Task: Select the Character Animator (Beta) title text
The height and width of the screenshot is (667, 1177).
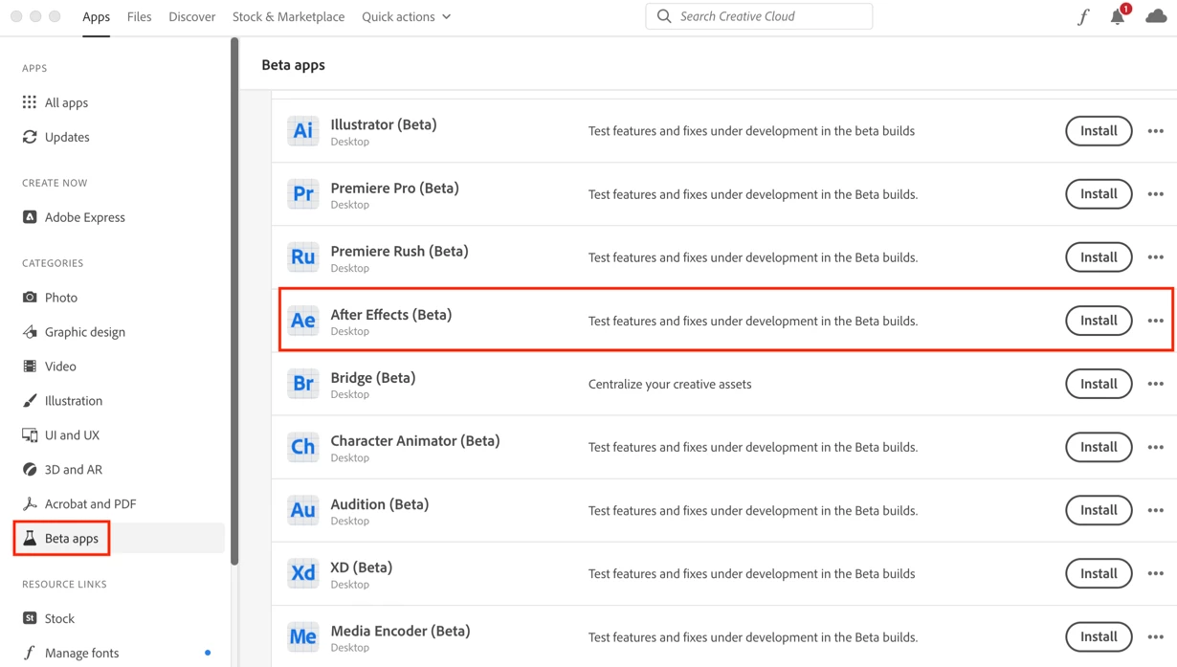Action: pos(415,441)
